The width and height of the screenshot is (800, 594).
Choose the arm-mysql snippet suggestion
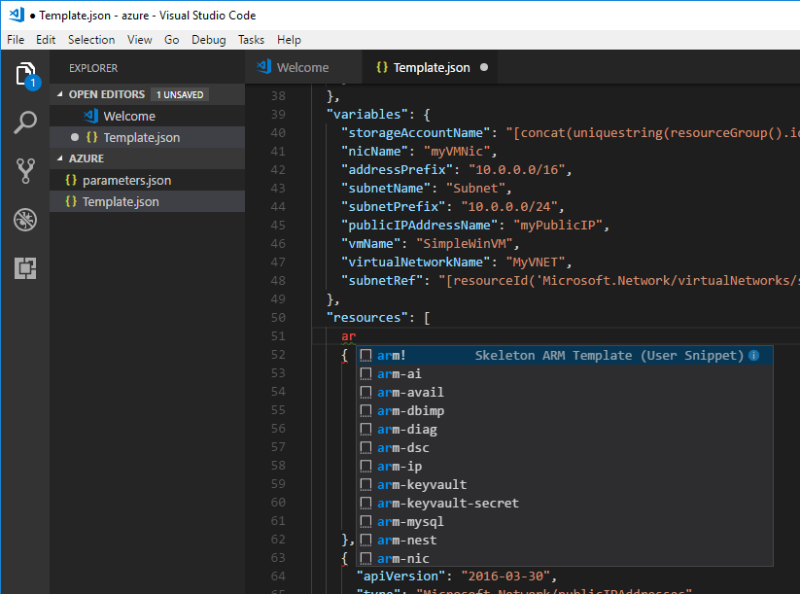pyautogui.click(x=565, y=521)
